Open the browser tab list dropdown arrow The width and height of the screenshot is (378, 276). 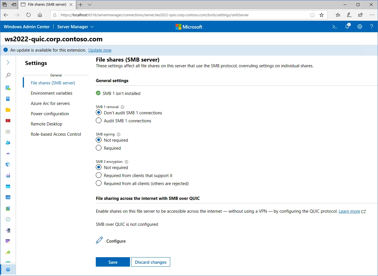click(x=90, y=5)
